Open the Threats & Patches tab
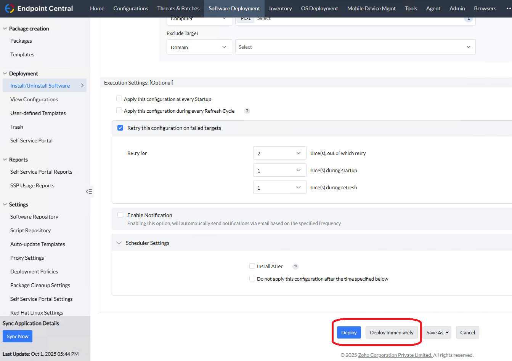The image size is (512, 361). pos(178,8)
